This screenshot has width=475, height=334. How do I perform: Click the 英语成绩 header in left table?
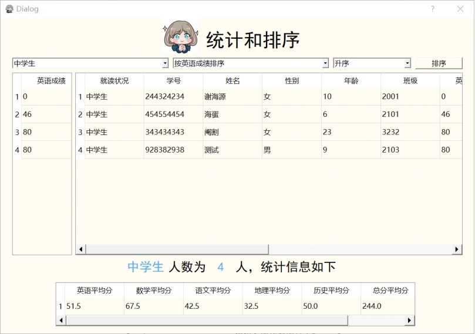(46, 80)
